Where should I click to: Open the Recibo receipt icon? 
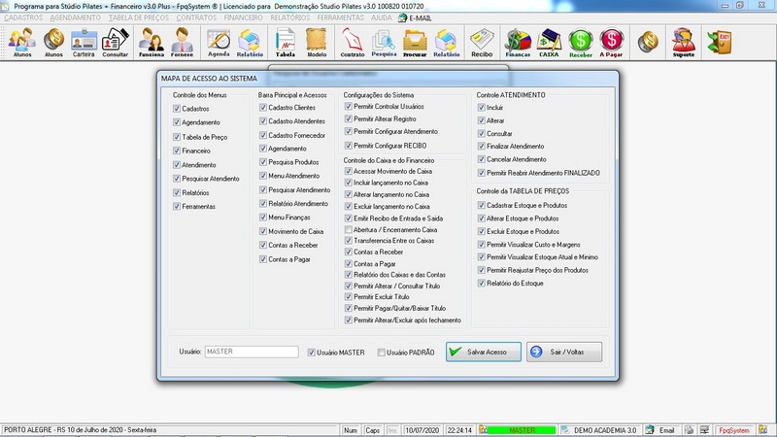[x=482, y=43]
